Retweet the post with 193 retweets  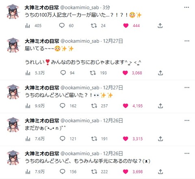coord(93,73)
